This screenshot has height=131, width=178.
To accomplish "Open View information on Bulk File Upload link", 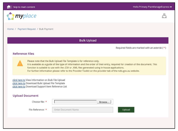I will [19, 80].
